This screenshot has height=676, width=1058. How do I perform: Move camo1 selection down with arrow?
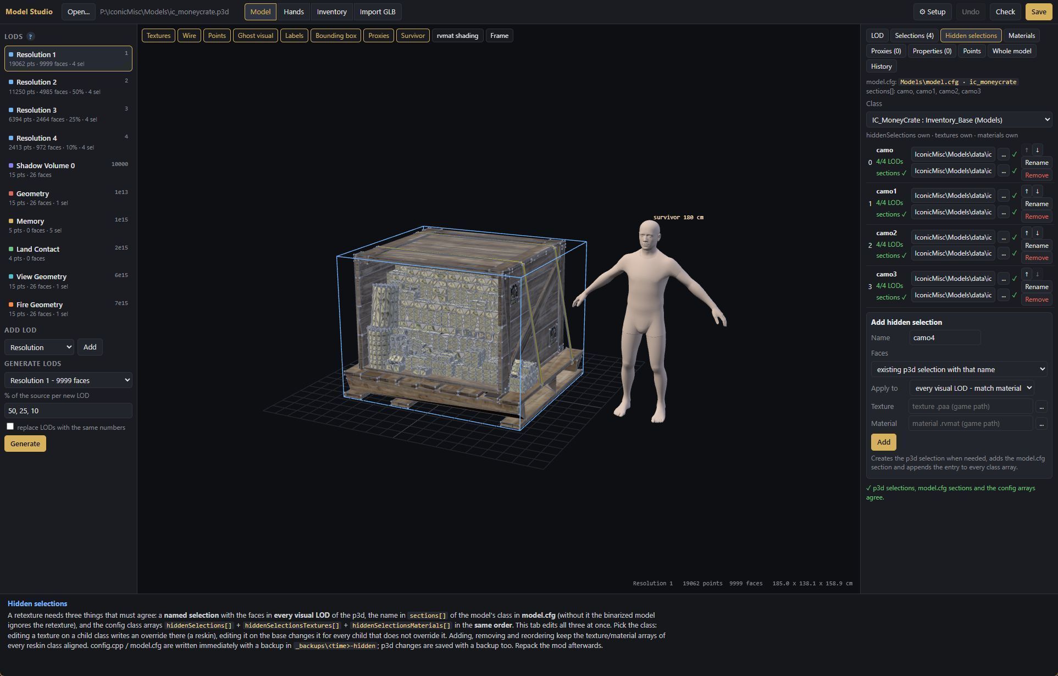point(1037,191)
